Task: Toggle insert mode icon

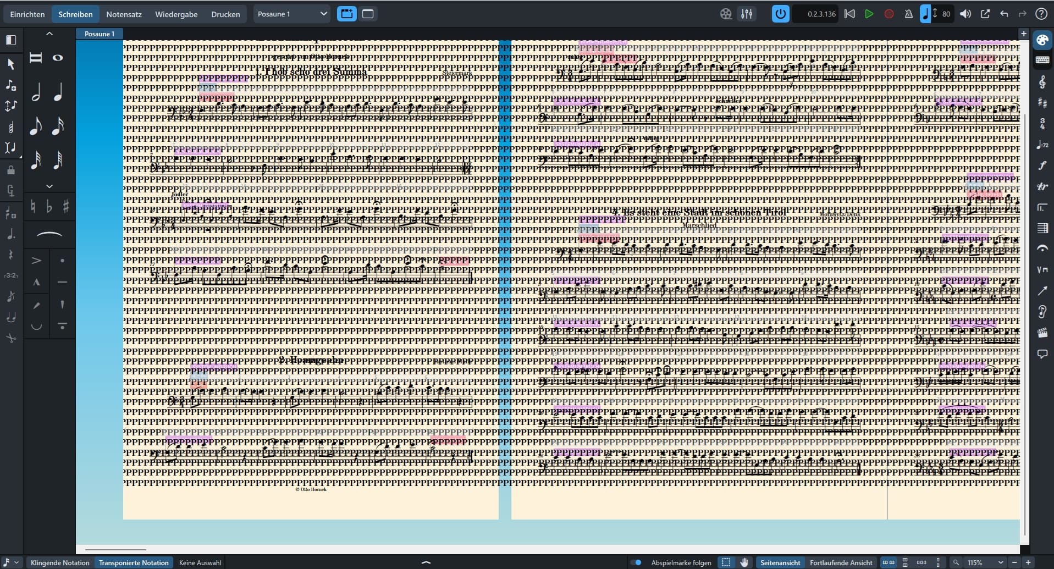Action: coord(10,148)
